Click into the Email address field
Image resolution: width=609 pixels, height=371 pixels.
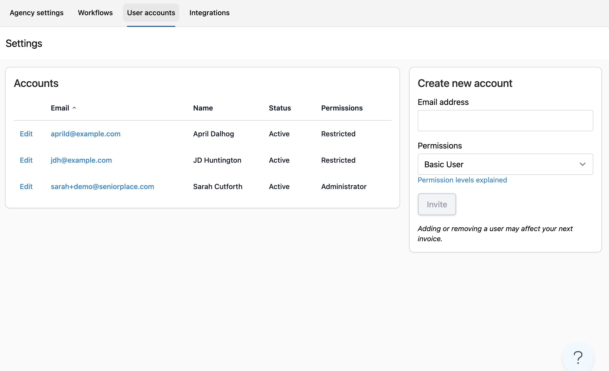click(x=505, y=121)
